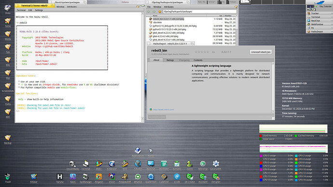
Task: Open the KDE folder on desktop
Action: (x=8, y=112)
